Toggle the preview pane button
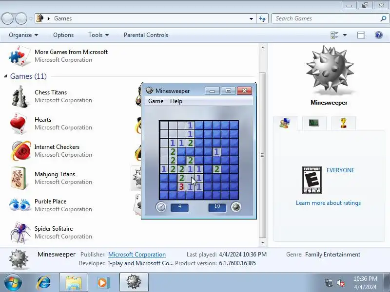This screenshot has height=292, width=390. click(361, 35)
